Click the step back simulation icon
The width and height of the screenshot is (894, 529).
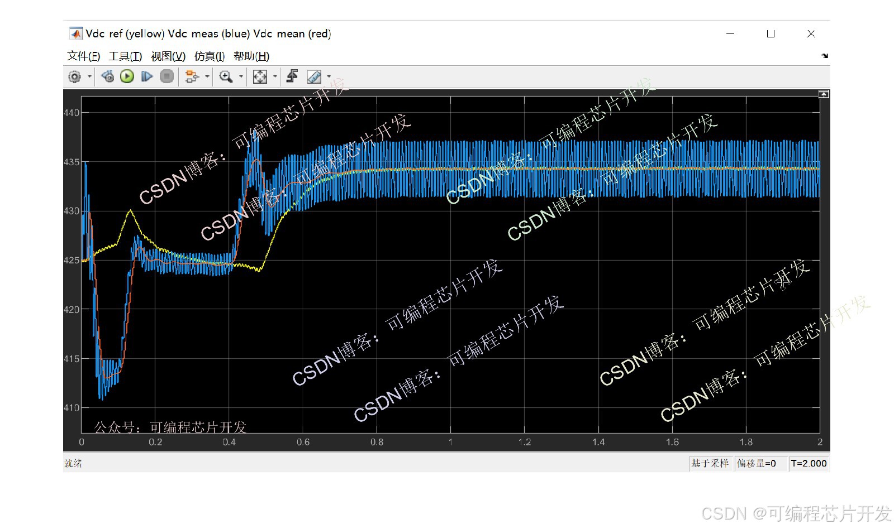[x=108, y=76]
